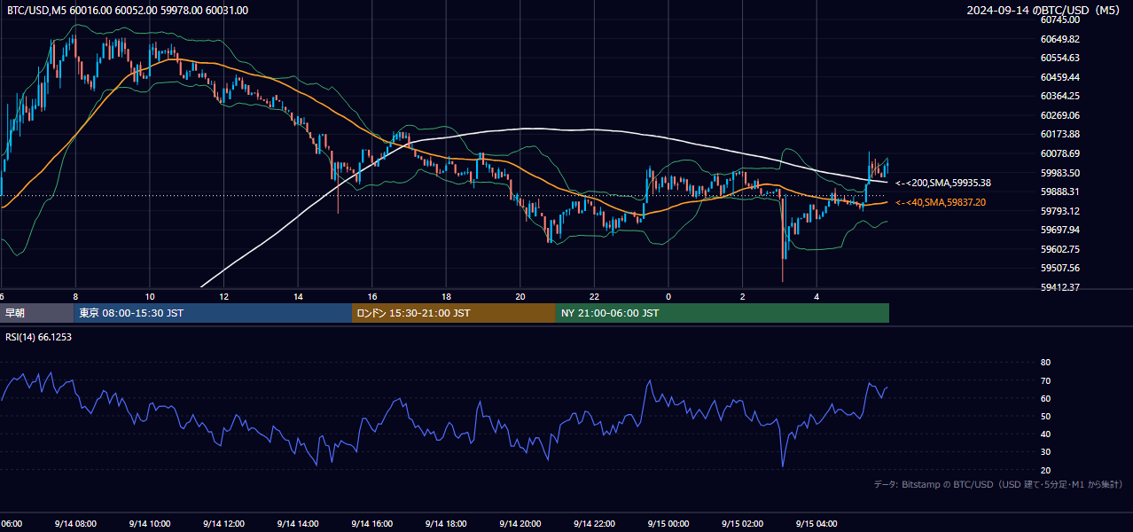The width and height of the screenshot is (1133, 532).
Task: Click the 2024-09-14 BTC/USD (M5) chart title
Action: 1045,11
